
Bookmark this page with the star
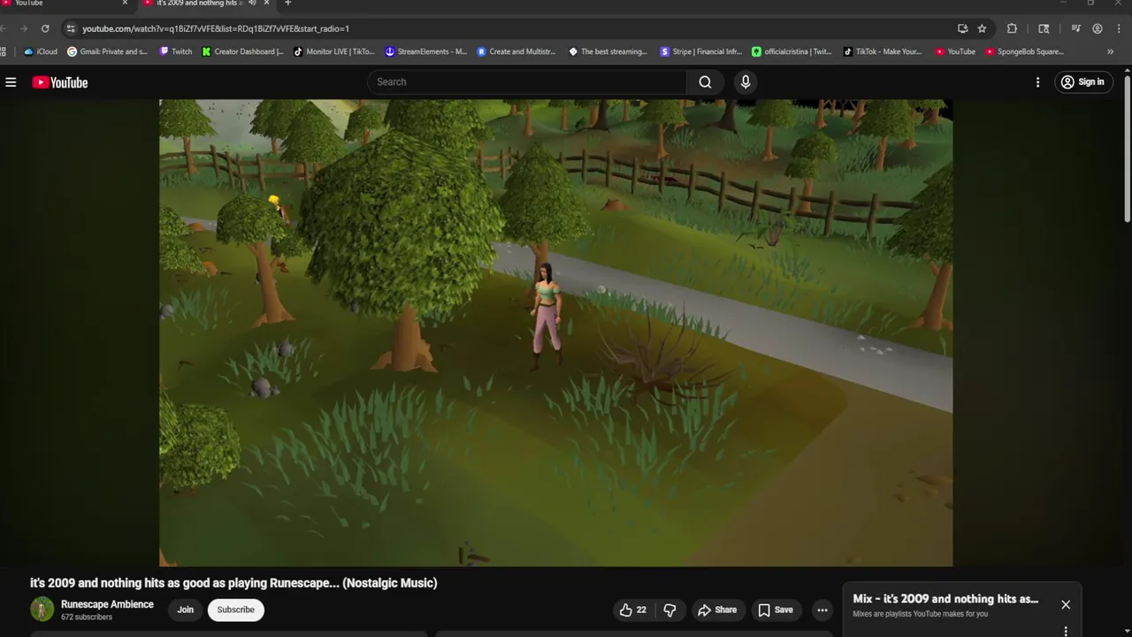(982, 28)
